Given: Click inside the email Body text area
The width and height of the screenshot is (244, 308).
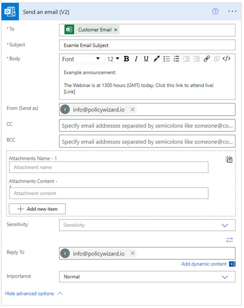Looking at the screenshot, I should [x=148, y=82].
